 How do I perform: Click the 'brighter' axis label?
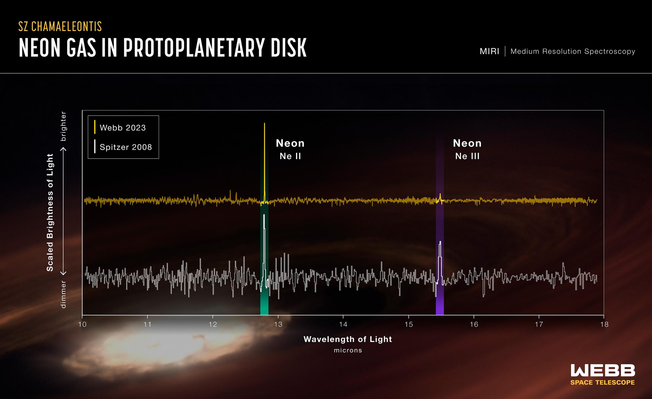coord(63,126)
